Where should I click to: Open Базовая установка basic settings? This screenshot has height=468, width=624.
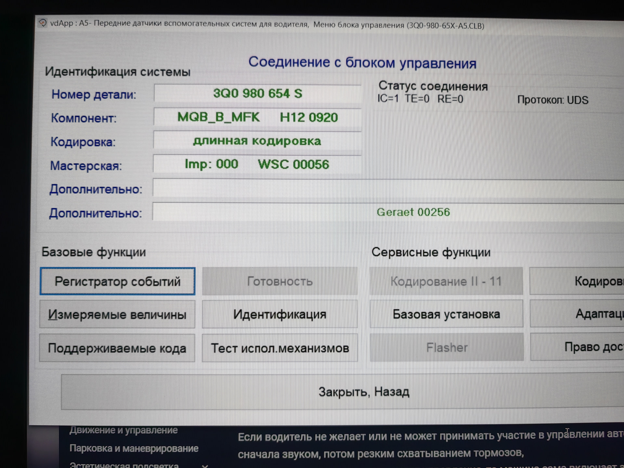click(x=446, y=314)
